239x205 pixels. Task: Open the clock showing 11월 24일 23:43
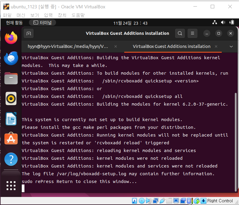(130, 23)
